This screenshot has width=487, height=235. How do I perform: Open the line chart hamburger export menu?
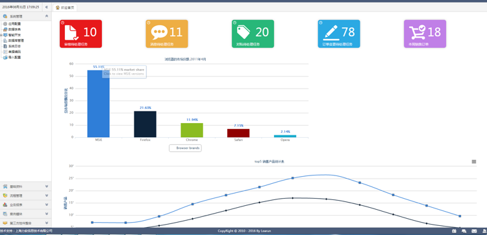pos(473,162)
